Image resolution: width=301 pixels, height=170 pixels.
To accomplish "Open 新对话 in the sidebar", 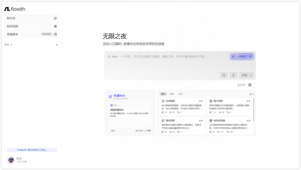I will (x=32, y=18).
